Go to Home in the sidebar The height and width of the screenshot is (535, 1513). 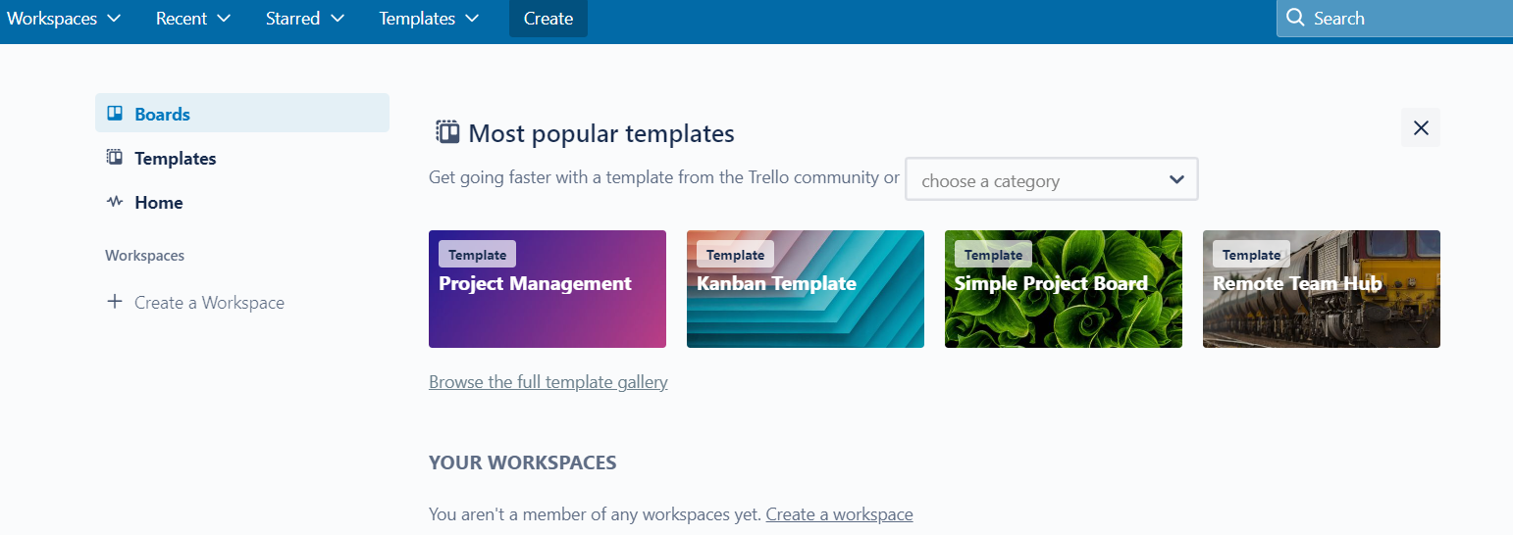(x=242, y=203)
